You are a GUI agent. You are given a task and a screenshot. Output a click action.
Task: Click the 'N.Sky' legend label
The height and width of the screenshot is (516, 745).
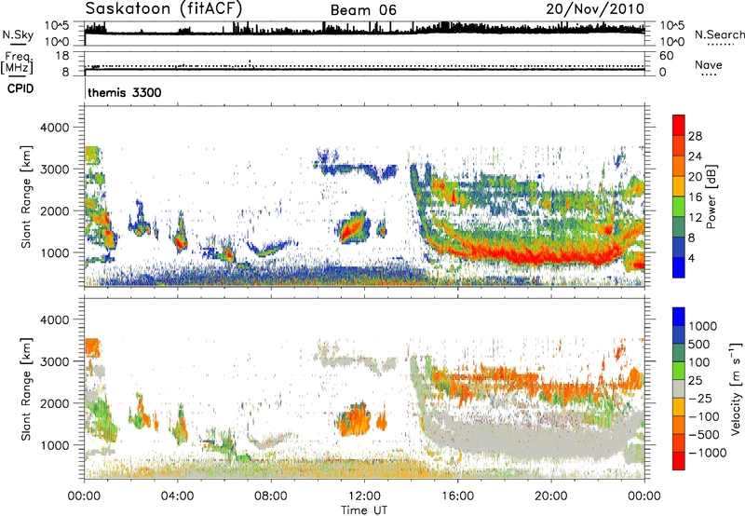coord(18,34)
